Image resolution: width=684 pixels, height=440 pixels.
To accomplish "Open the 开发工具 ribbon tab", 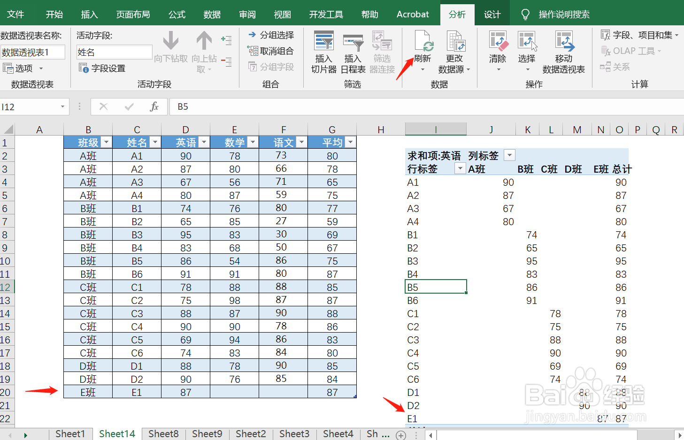I will 326,14.
